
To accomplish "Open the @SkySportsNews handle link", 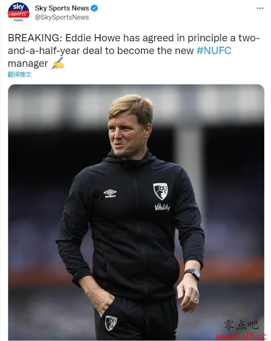I will point(62,17).
